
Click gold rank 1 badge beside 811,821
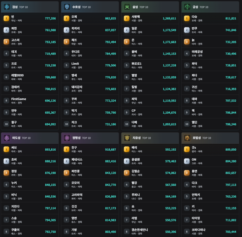187,18
